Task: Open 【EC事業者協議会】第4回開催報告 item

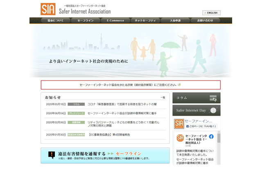Action: click(x=109, y=135)
